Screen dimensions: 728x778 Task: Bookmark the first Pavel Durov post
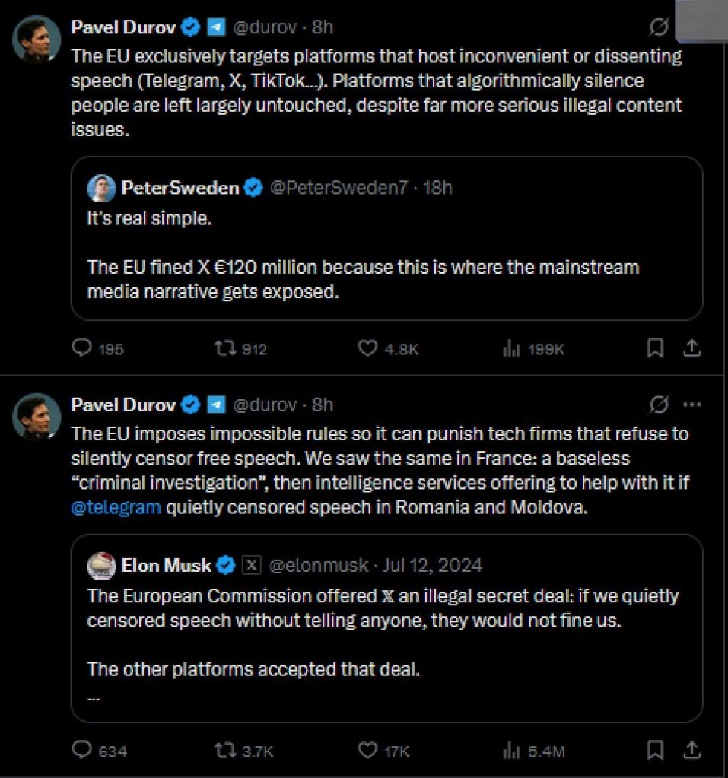coord(655,348)
